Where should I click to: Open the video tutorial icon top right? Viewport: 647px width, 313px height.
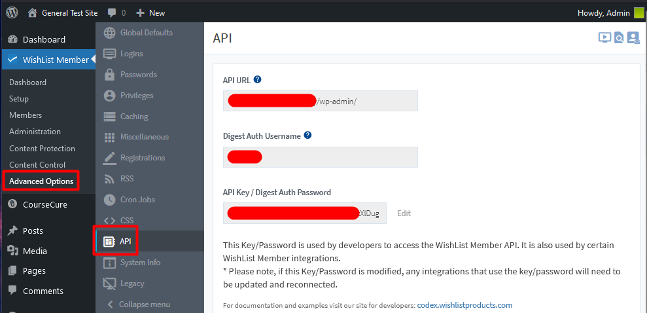point(604,38)
